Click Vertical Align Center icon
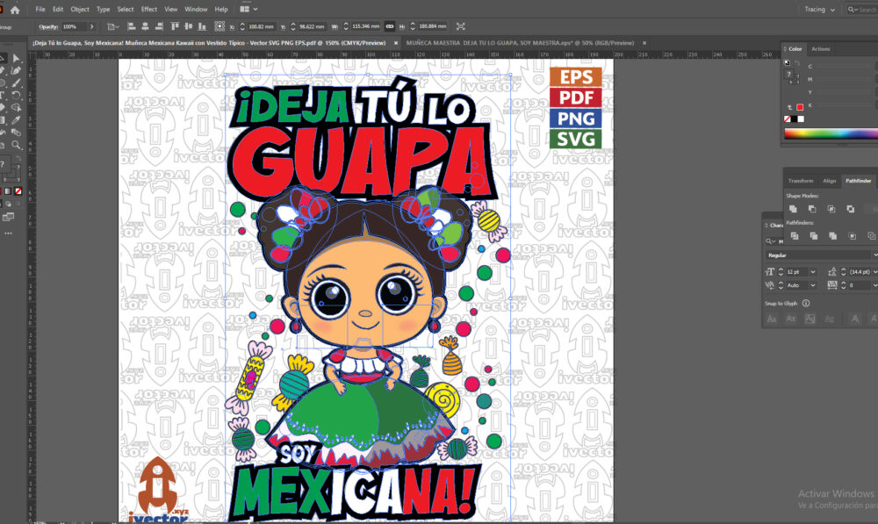This screenshot has width=878, height=524. 188,26
